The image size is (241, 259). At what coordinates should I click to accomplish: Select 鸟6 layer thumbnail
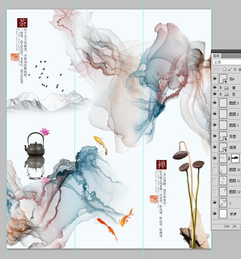click(223, 79)
